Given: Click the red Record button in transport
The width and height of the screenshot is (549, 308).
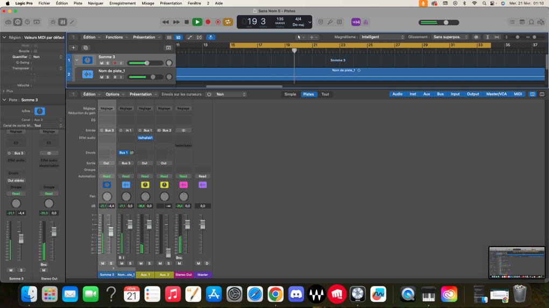Looking at the screenshot, I should [x=208, y=22].
